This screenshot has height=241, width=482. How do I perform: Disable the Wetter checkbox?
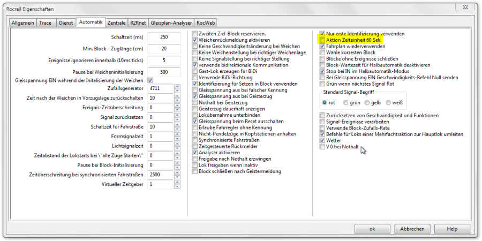(322, 140)
